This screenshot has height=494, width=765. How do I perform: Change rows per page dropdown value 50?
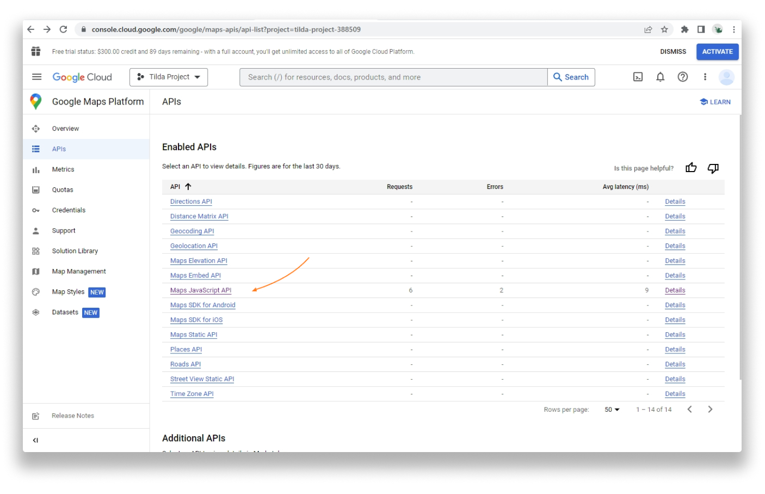(x=612, y=410)
